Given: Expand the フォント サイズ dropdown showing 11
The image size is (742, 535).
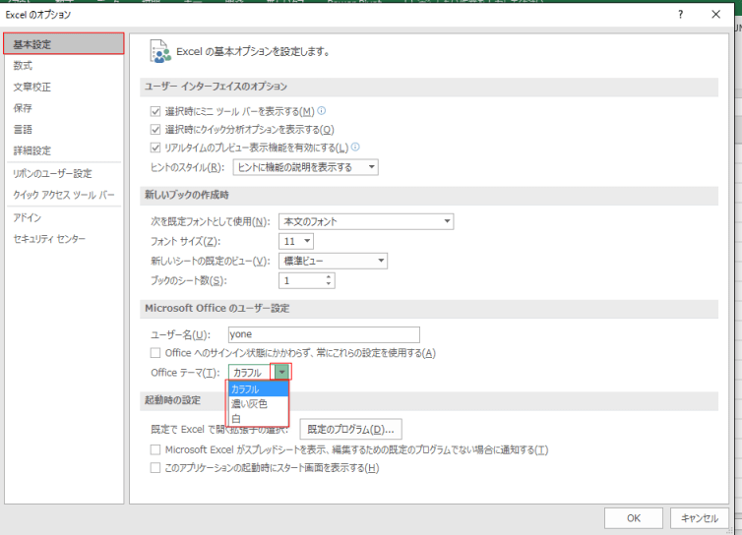Looking at the screenshot, I should tap(296, 241).
